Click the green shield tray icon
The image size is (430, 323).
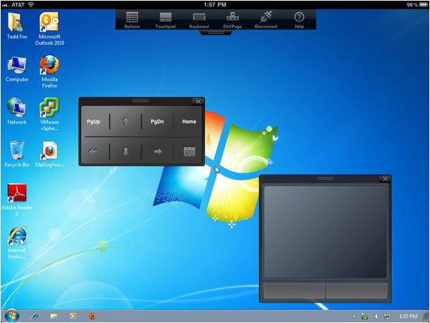point(364,317)
